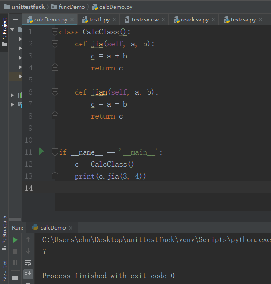Close the textcsv.py editor tab

click(x=260, y=19)
